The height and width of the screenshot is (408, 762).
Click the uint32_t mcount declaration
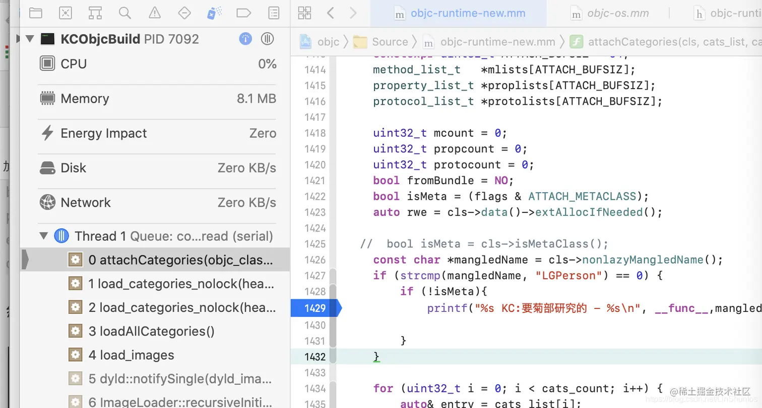439,133
